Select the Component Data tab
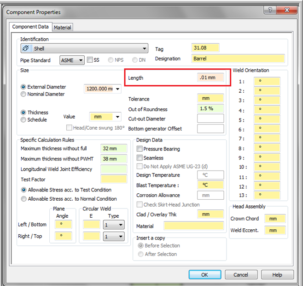 point(30,27)
